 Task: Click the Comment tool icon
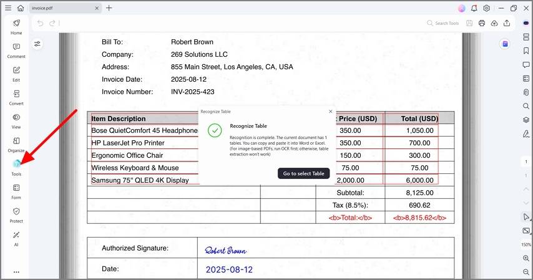[x=16, y=49]
